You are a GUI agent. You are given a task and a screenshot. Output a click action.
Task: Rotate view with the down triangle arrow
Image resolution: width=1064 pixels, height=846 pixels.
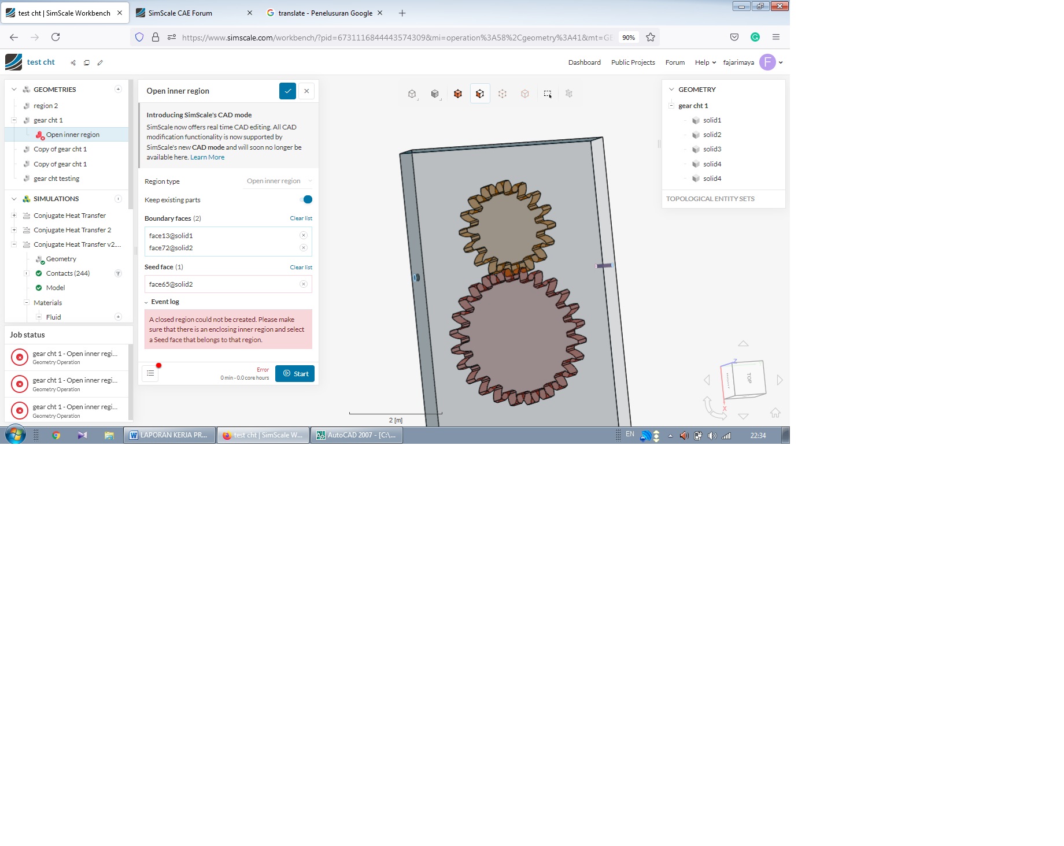744,416
